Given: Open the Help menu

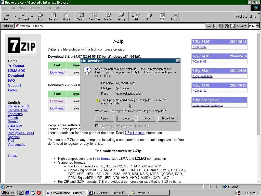Looking at the screenshot, I should 57,8.
